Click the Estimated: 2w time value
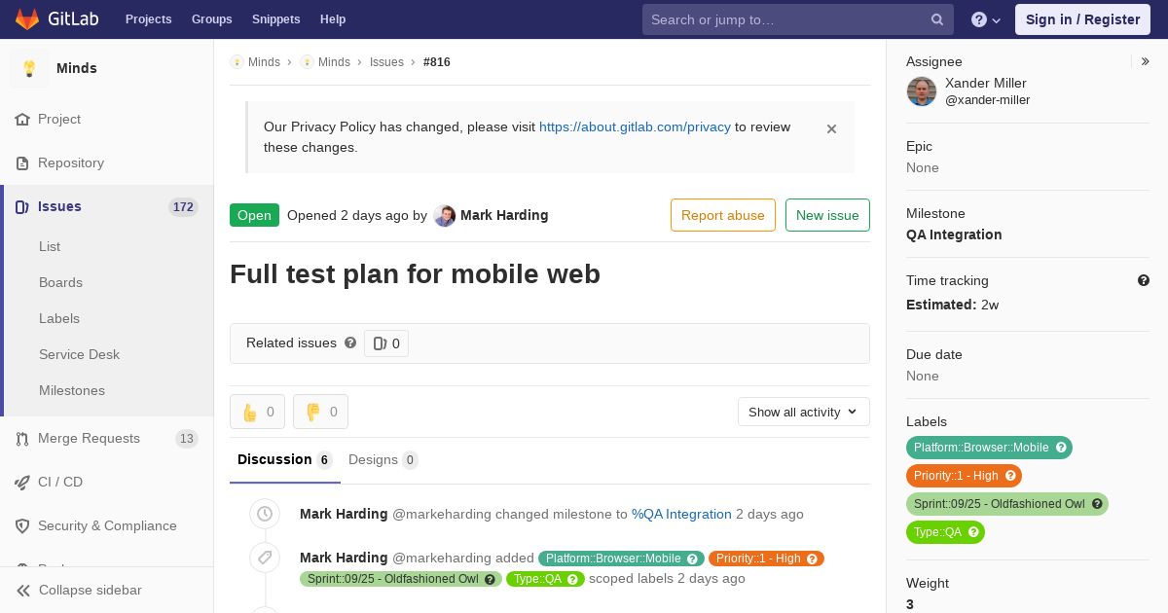This screenshot has height=613, width=1168. (953, 305)
